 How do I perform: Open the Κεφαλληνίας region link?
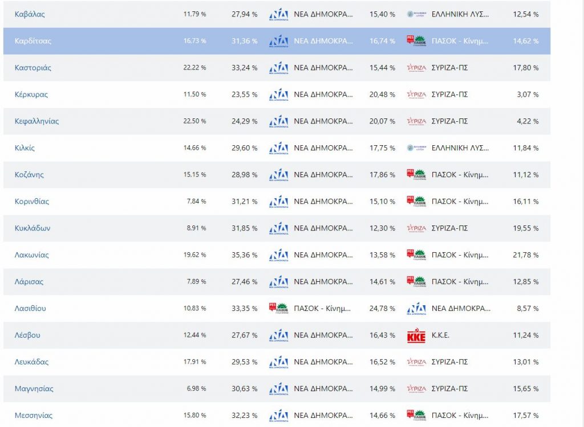[x=36, y=121]
